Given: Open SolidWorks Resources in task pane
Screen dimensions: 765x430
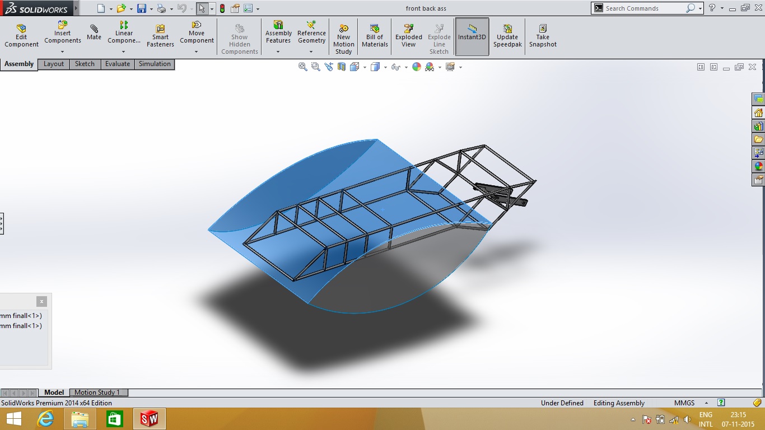Looking at the screenshot, I should [x=759, y=113].
